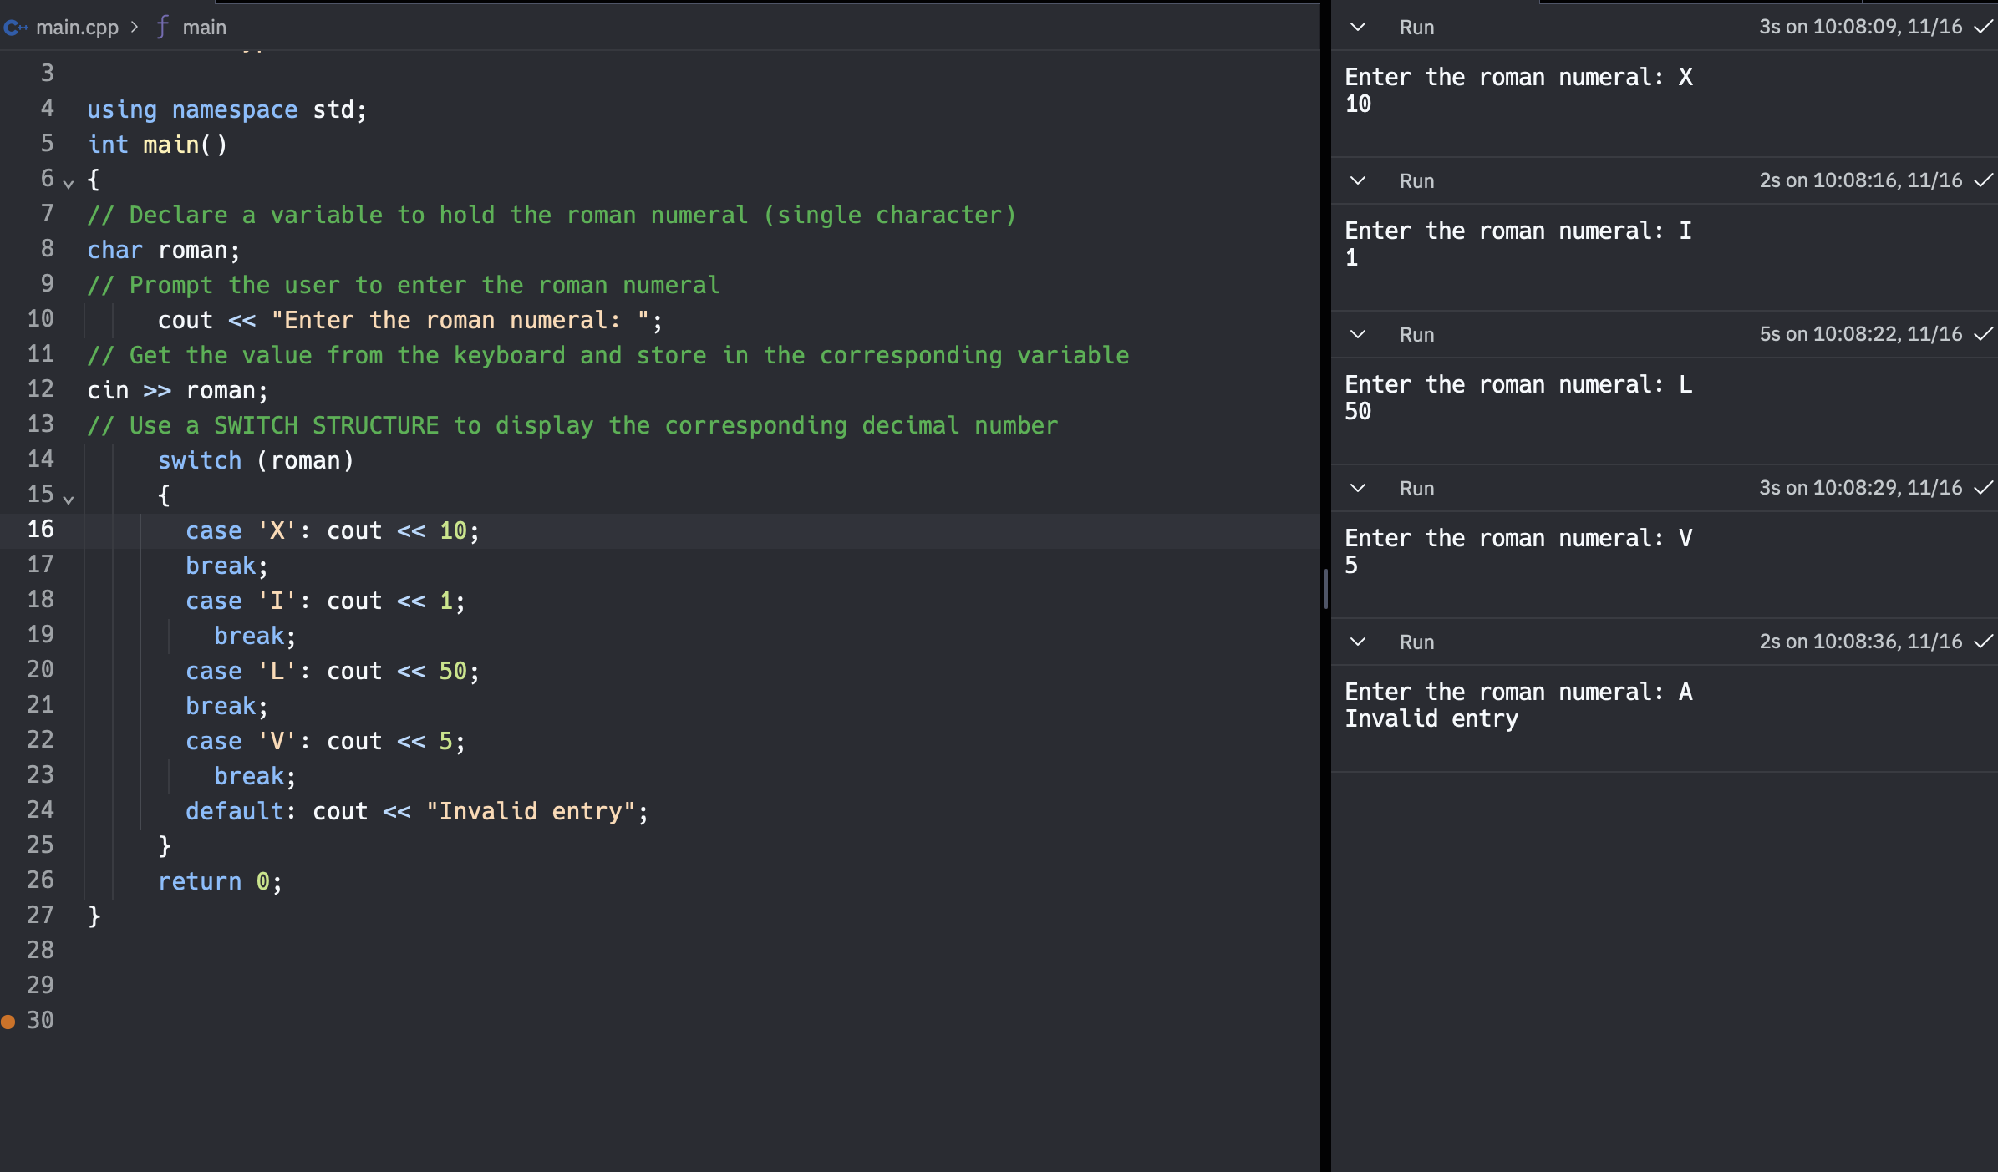The width and height of the screenshot is (1998, 1172).
Task: Collapse the code fold at line 6
Action: coord(69,183)
